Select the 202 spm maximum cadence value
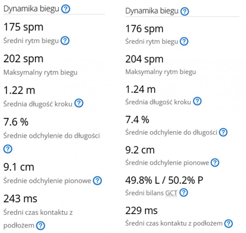The image size is (246, 233). click(23, 59)
